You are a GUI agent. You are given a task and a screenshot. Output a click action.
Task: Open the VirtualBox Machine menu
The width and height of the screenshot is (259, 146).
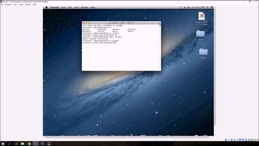[8, 4]
